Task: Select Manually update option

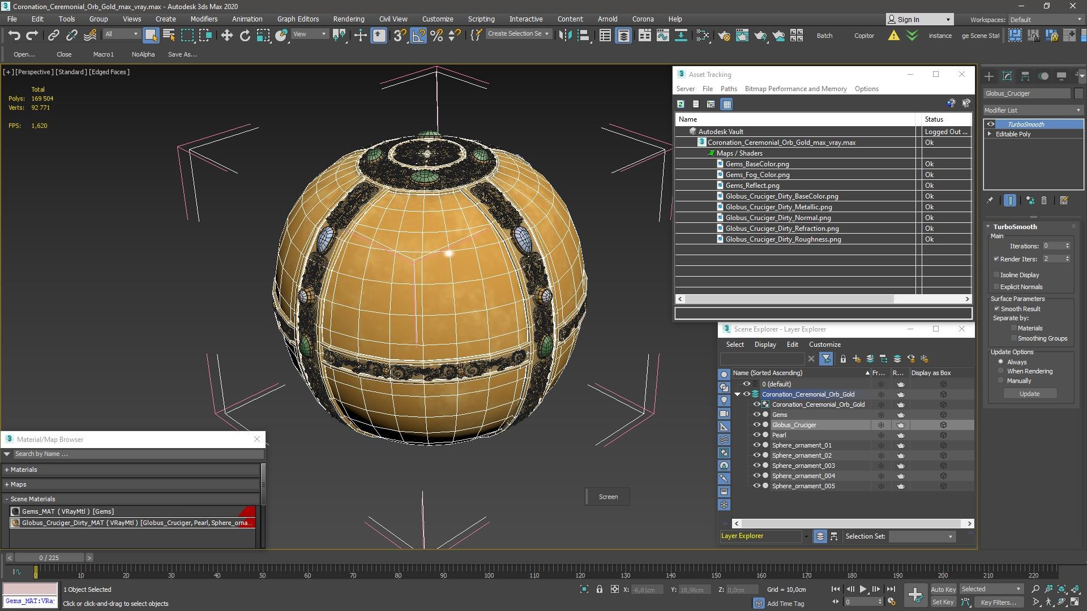Action: click(1001, 381)
